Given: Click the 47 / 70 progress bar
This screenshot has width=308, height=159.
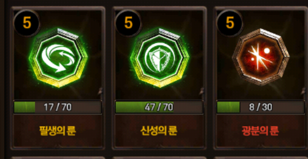Looking at the screenshot, I should click(159, 107).
